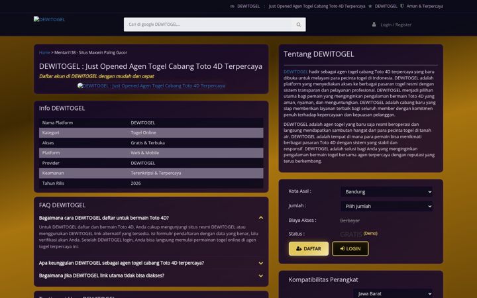
Task: Click the 'Info DEWITOGEL' heading
Action: point(62,108)
